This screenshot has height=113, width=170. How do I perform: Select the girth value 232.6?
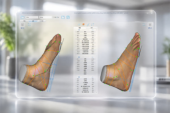[78, 67]
